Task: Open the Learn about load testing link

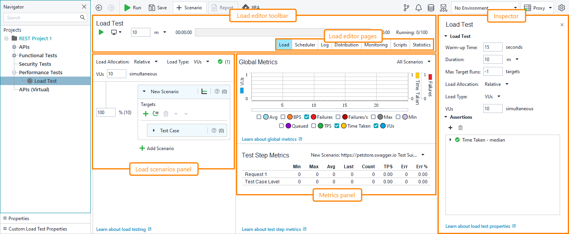Action: (121, 229)
